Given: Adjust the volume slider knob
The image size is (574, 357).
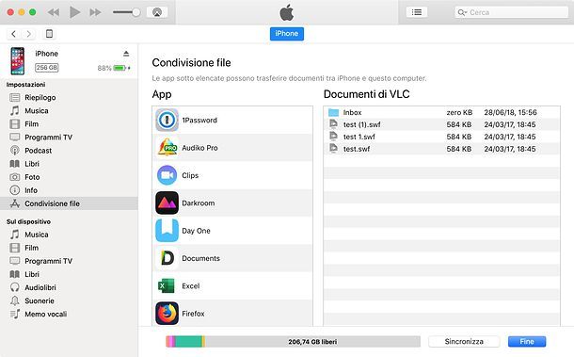Looking at the screenshot, I should [136, 12].
